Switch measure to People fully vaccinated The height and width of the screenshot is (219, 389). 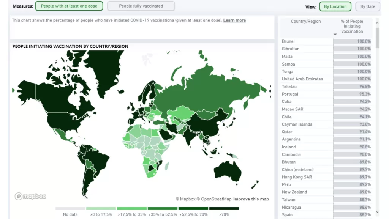click(x=141, y=6)
